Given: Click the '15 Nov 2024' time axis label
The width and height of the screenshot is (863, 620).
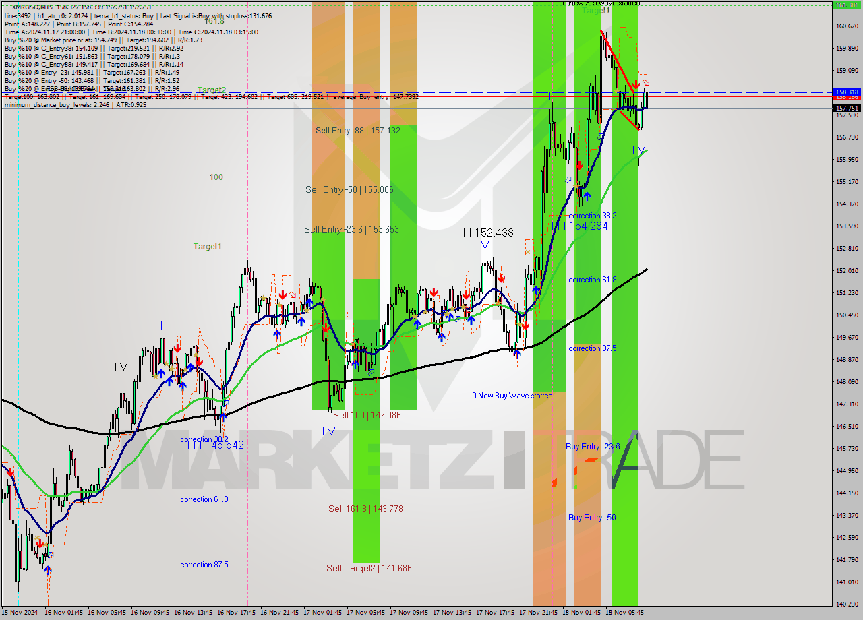Looking at the screenshot, I should (x=20, y=613).
